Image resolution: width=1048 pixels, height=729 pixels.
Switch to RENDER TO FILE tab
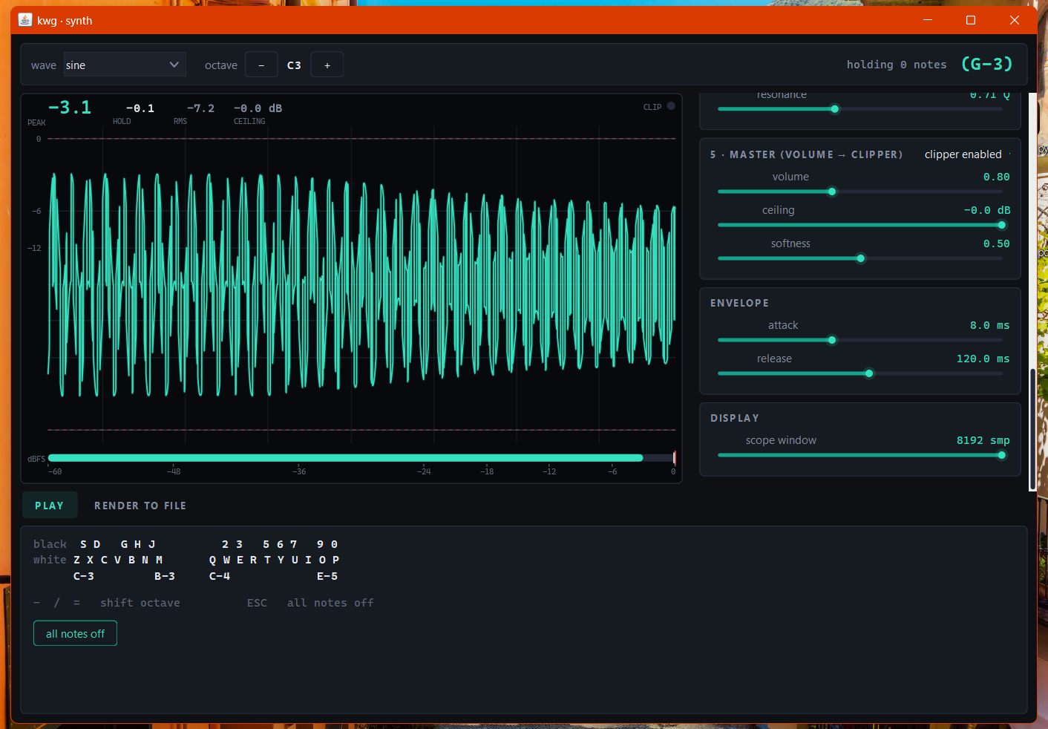[140, 506]
